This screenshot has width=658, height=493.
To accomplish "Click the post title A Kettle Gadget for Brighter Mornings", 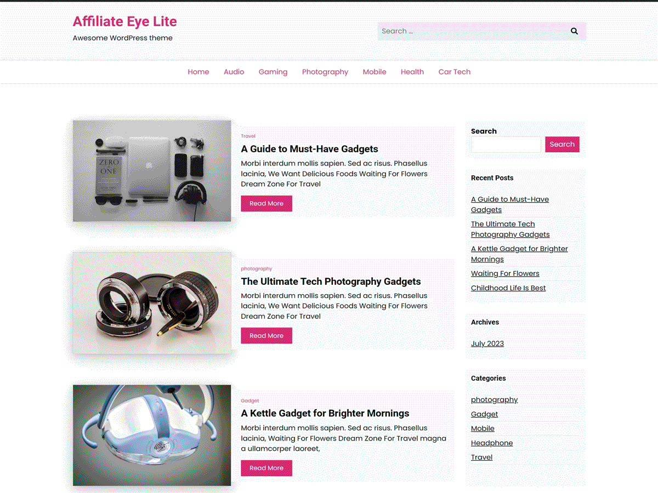I will (325, 413).
